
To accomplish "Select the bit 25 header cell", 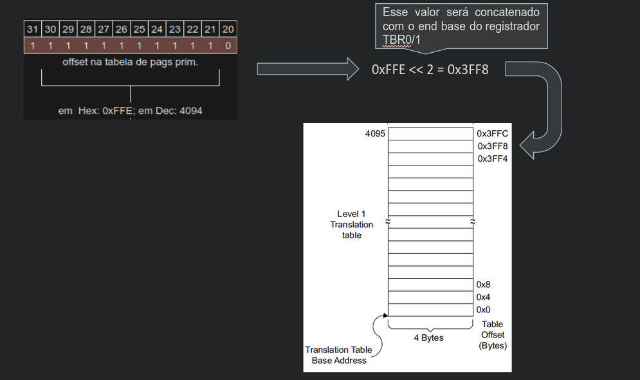I will point(139,29).
